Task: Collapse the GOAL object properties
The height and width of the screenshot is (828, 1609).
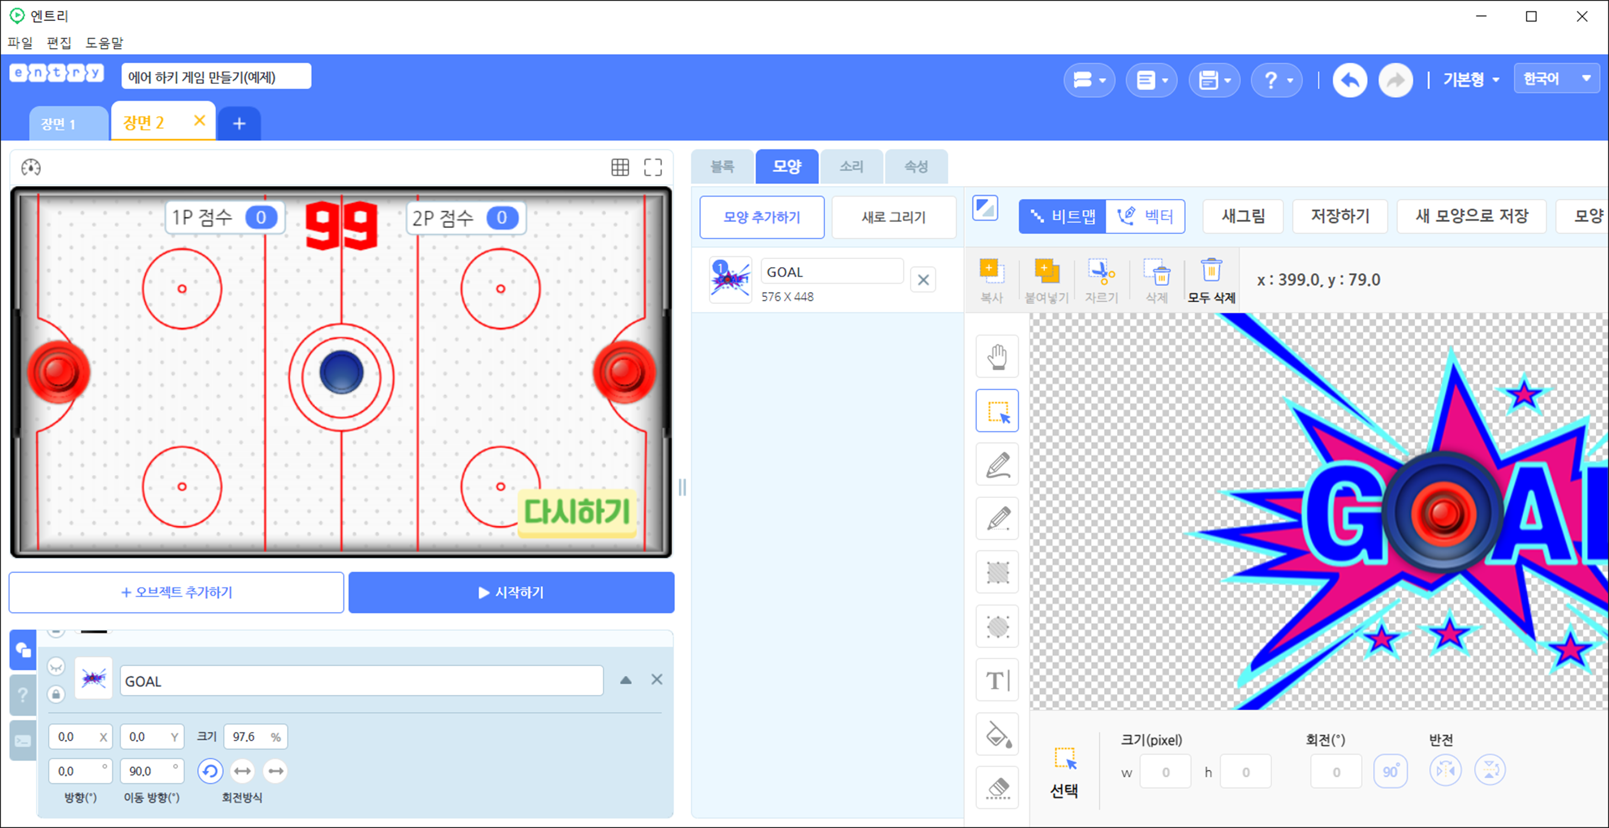Action: (625, 680)
